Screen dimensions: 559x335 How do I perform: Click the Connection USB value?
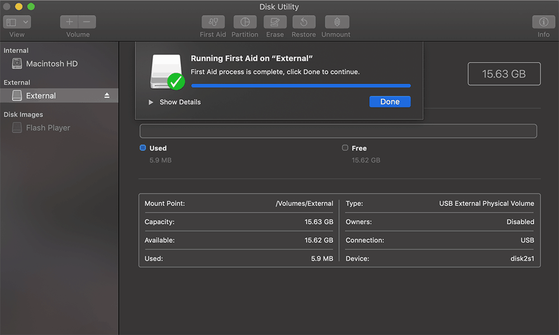point(527,240)
